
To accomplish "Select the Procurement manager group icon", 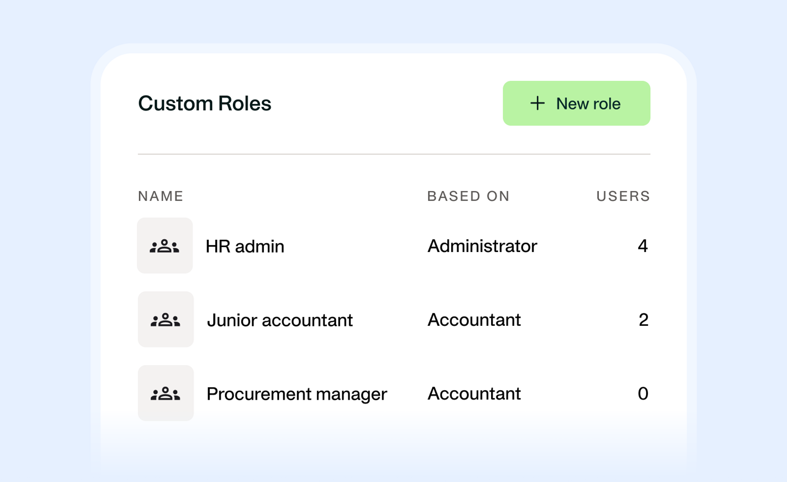I will pyautogui.click(x=166, y=393).
